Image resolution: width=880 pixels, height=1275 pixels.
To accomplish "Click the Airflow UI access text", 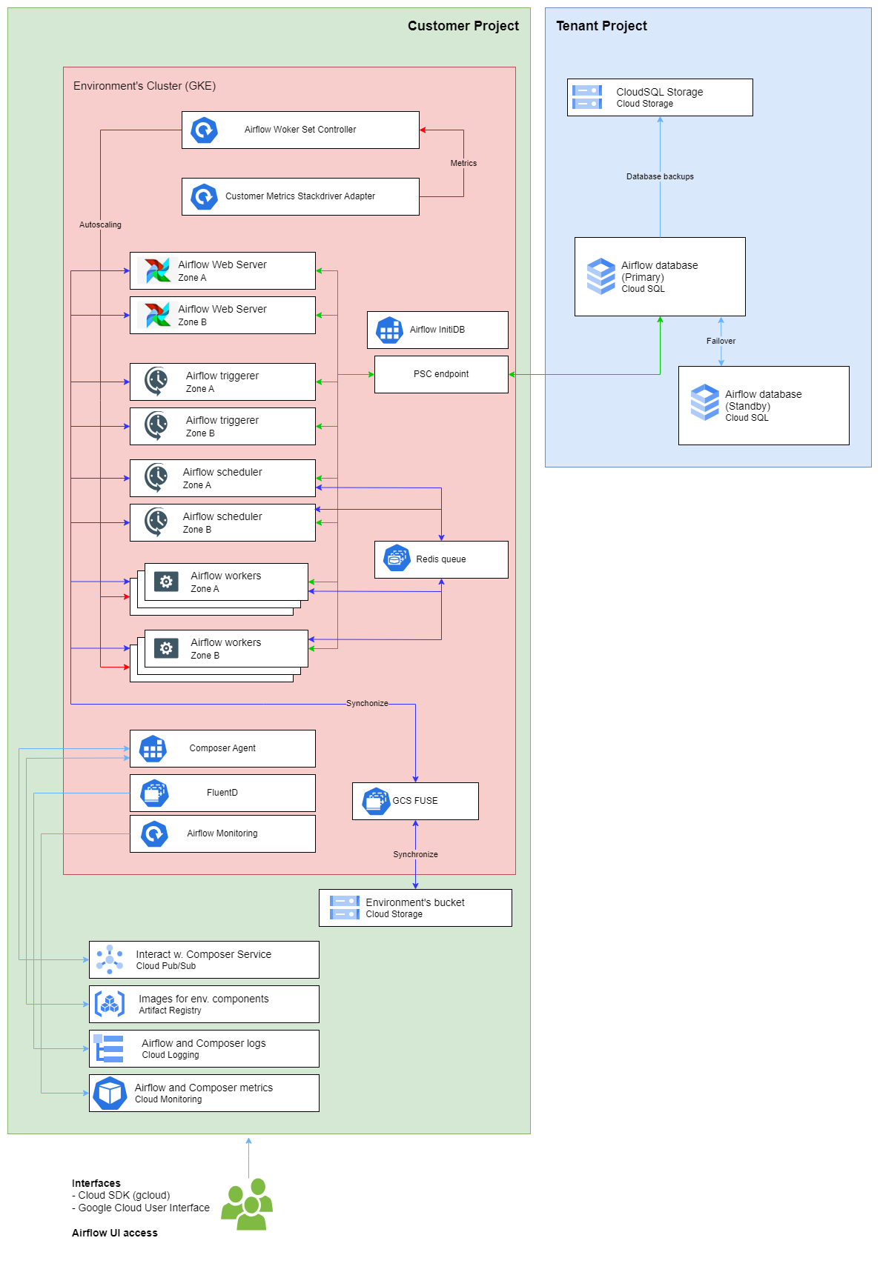I will [115, 1233].
